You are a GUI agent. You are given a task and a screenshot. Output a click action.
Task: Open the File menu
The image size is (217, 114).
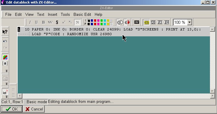tap(8, 14)
